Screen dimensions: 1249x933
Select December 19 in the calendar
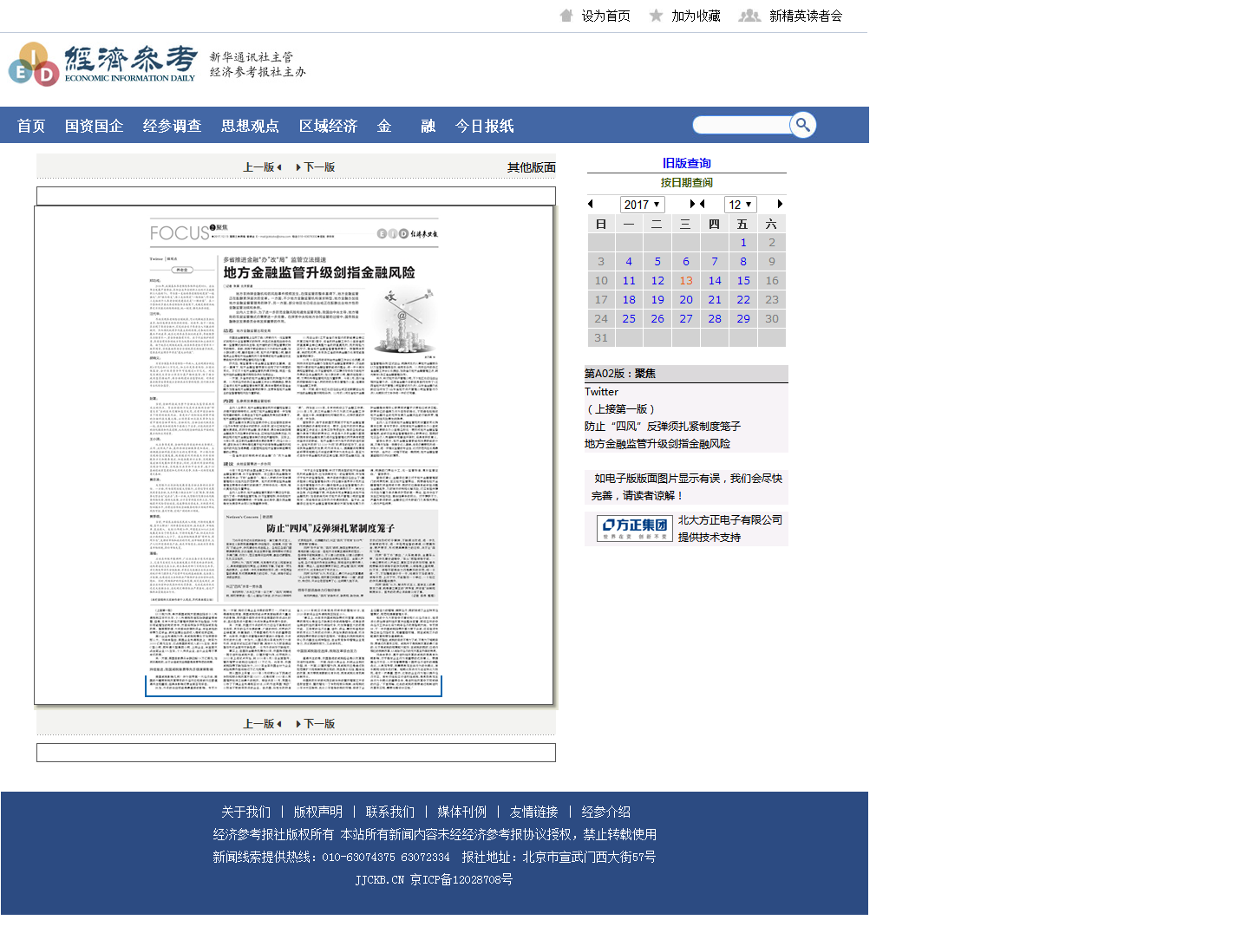pyautogui.click(x=657, y=299)
